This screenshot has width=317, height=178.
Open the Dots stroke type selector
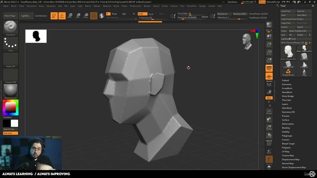coord(10,44)
